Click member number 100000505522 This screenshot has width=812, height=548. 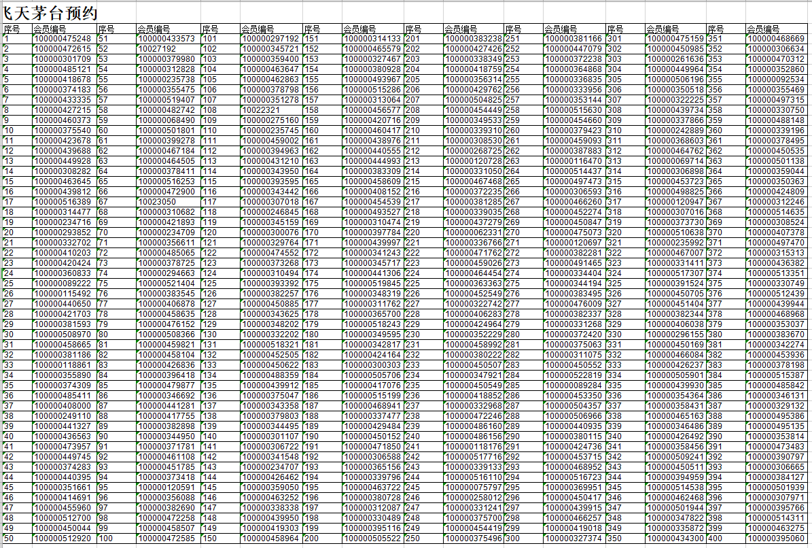tap(372, 538)
